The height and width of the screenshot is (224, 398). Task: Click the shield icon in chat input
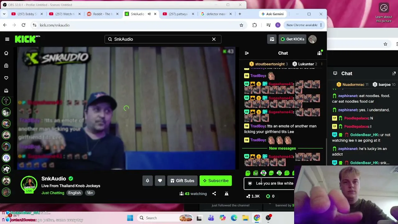tap(250, 184)
